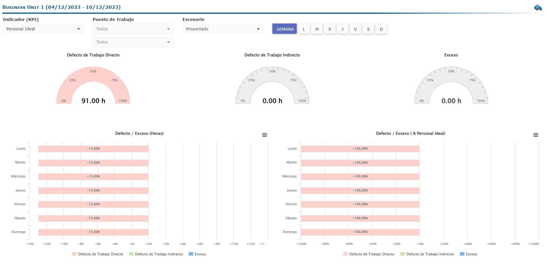Click the Viernes -13,00h bar in Horas chart

coord(93,204)
